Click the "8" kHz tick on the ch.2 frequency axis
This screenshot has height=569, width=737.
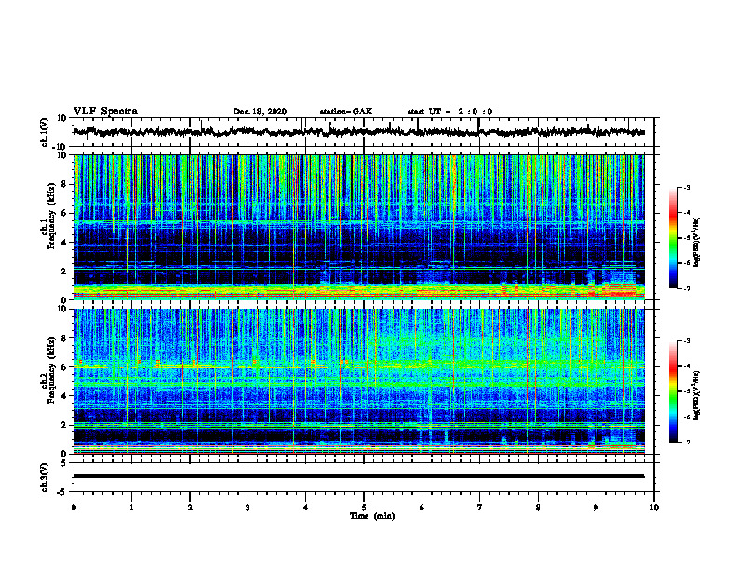click(x=64, y=338)
